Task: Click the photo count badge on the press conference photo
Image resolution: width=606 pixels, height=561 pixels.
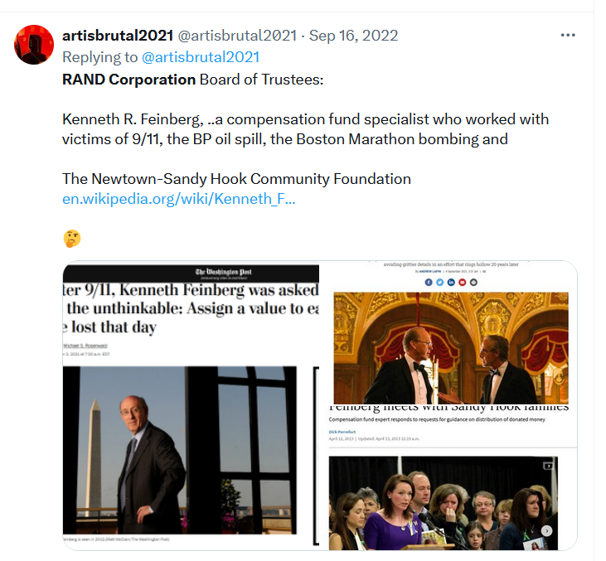Action: pos(548,466)
